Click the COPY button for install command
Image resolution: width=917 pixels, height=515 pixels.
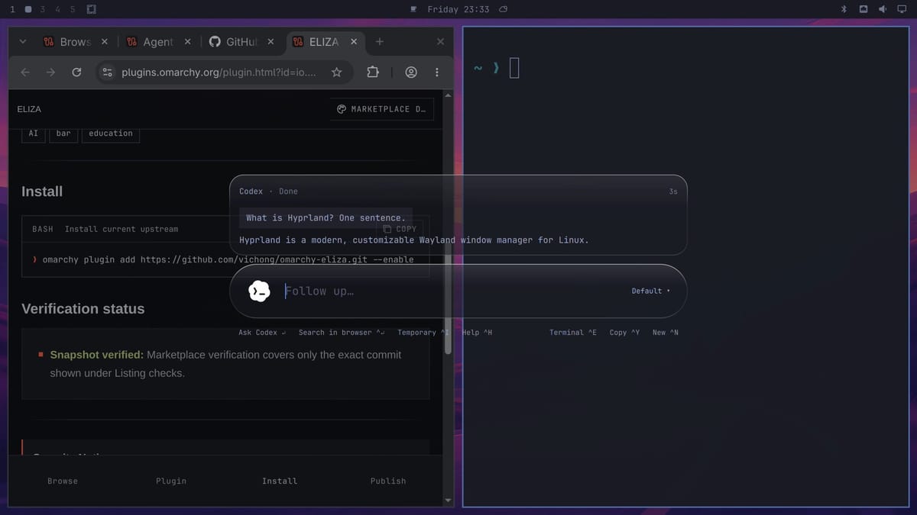coord(400,229)
